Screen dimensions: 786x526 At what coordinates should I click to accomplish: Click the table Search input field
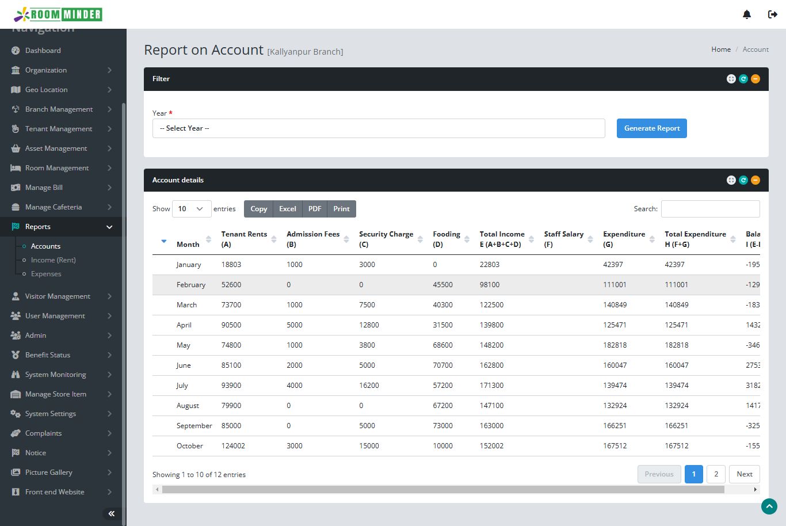(710, 209)
